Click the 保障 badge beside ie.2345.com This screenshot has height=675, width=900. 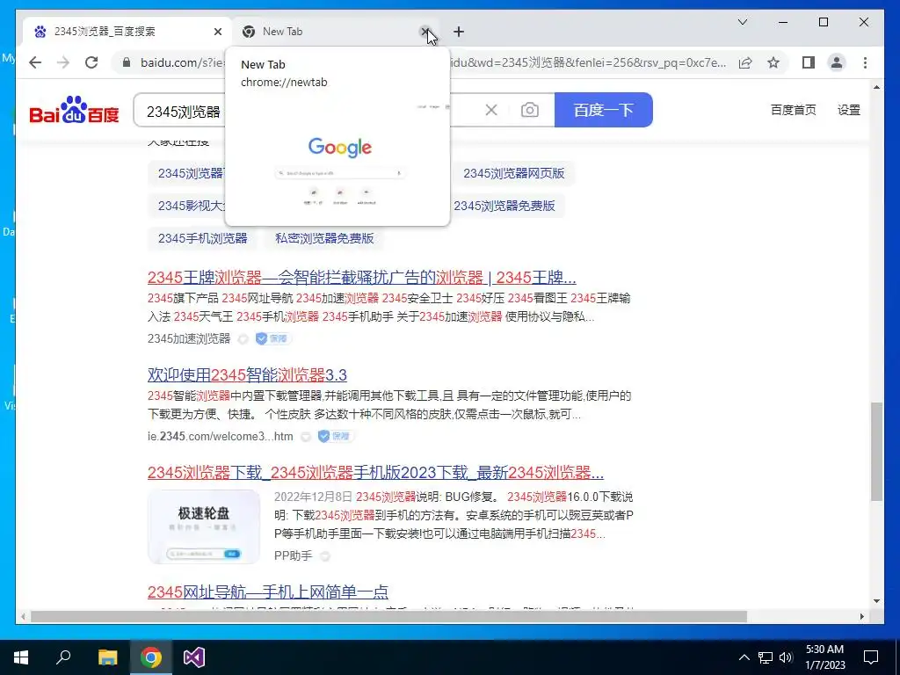tap(335, 436)
